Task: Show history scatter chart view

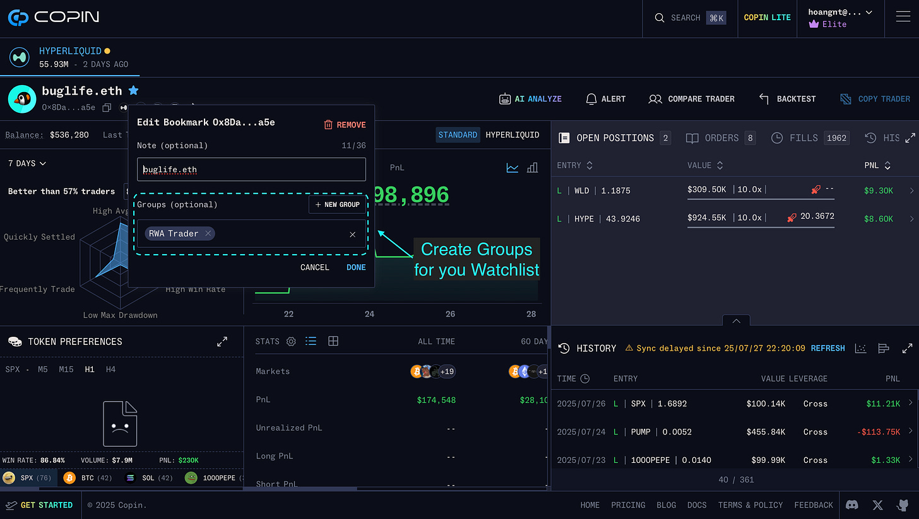Action: 860,348
